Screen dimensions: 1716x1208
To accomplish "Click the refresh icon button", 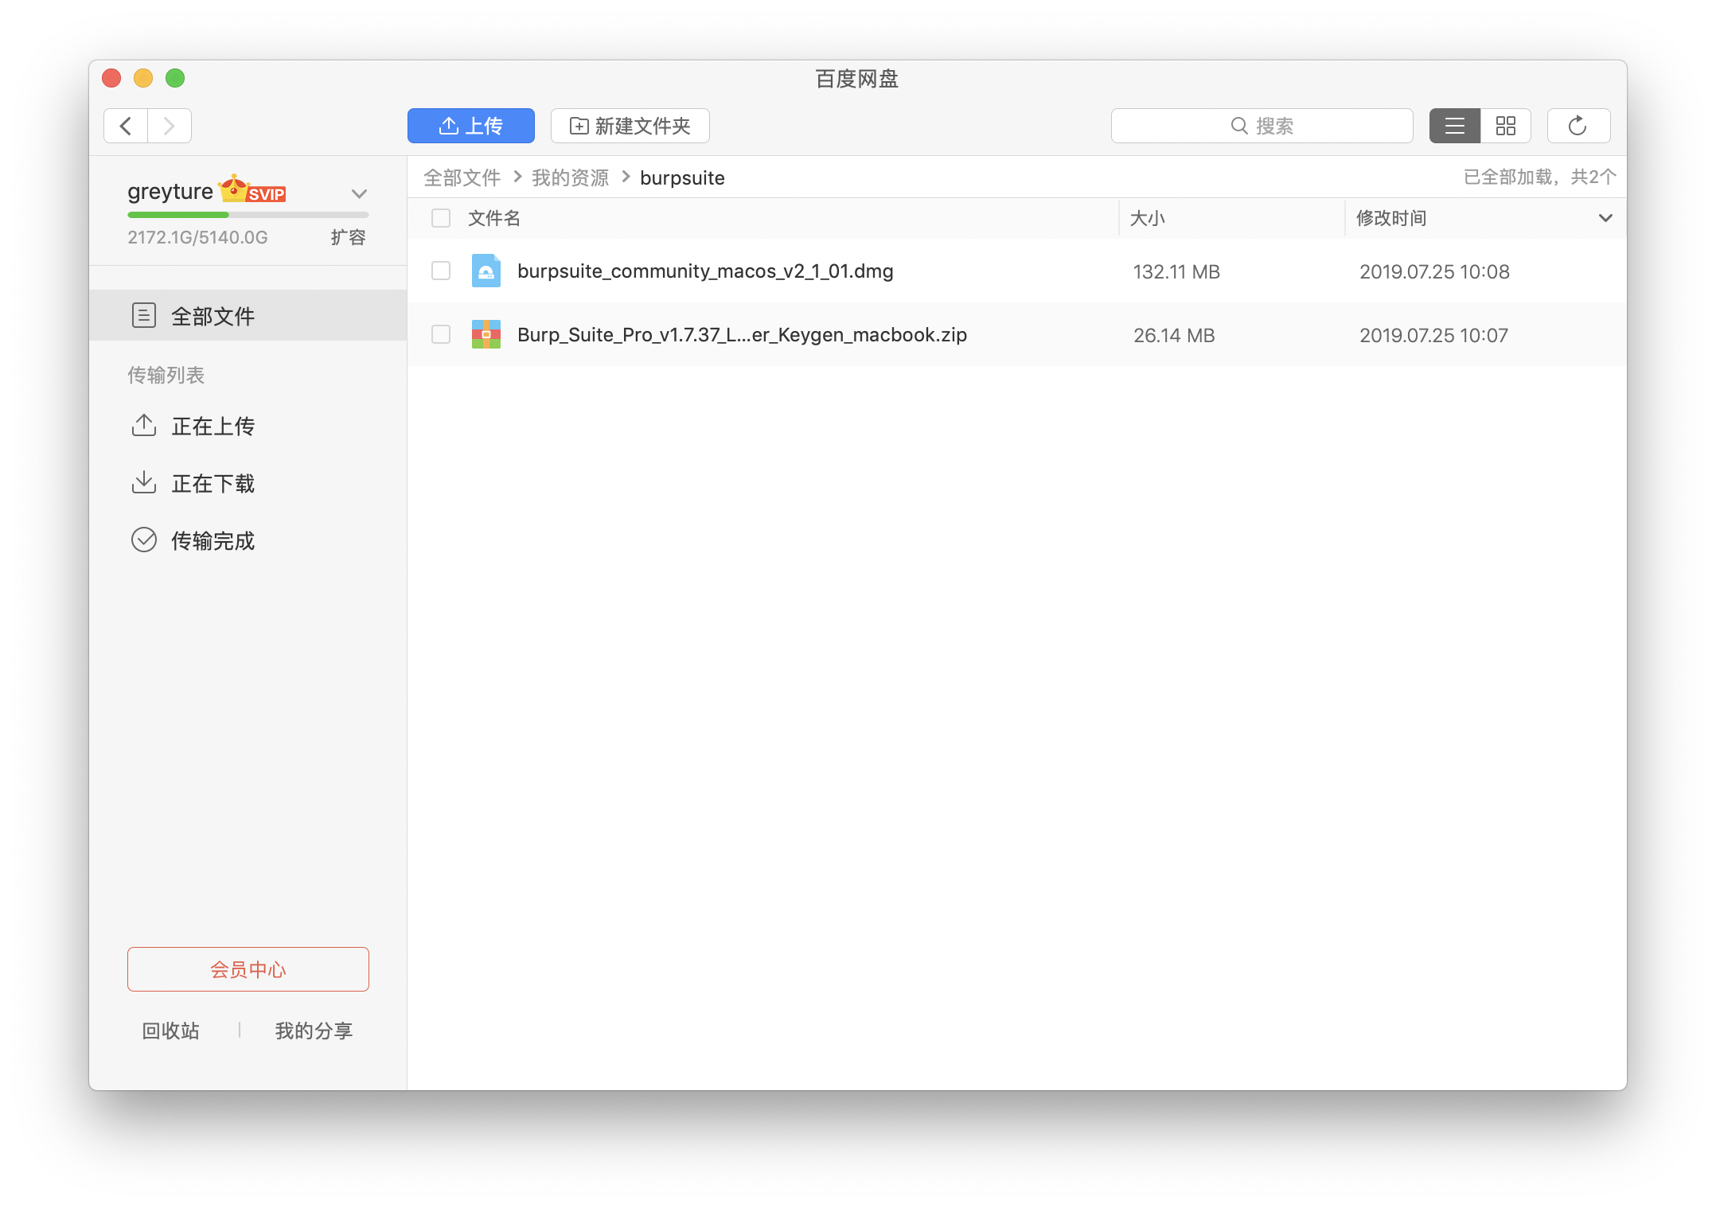I will click(1578, 126).
